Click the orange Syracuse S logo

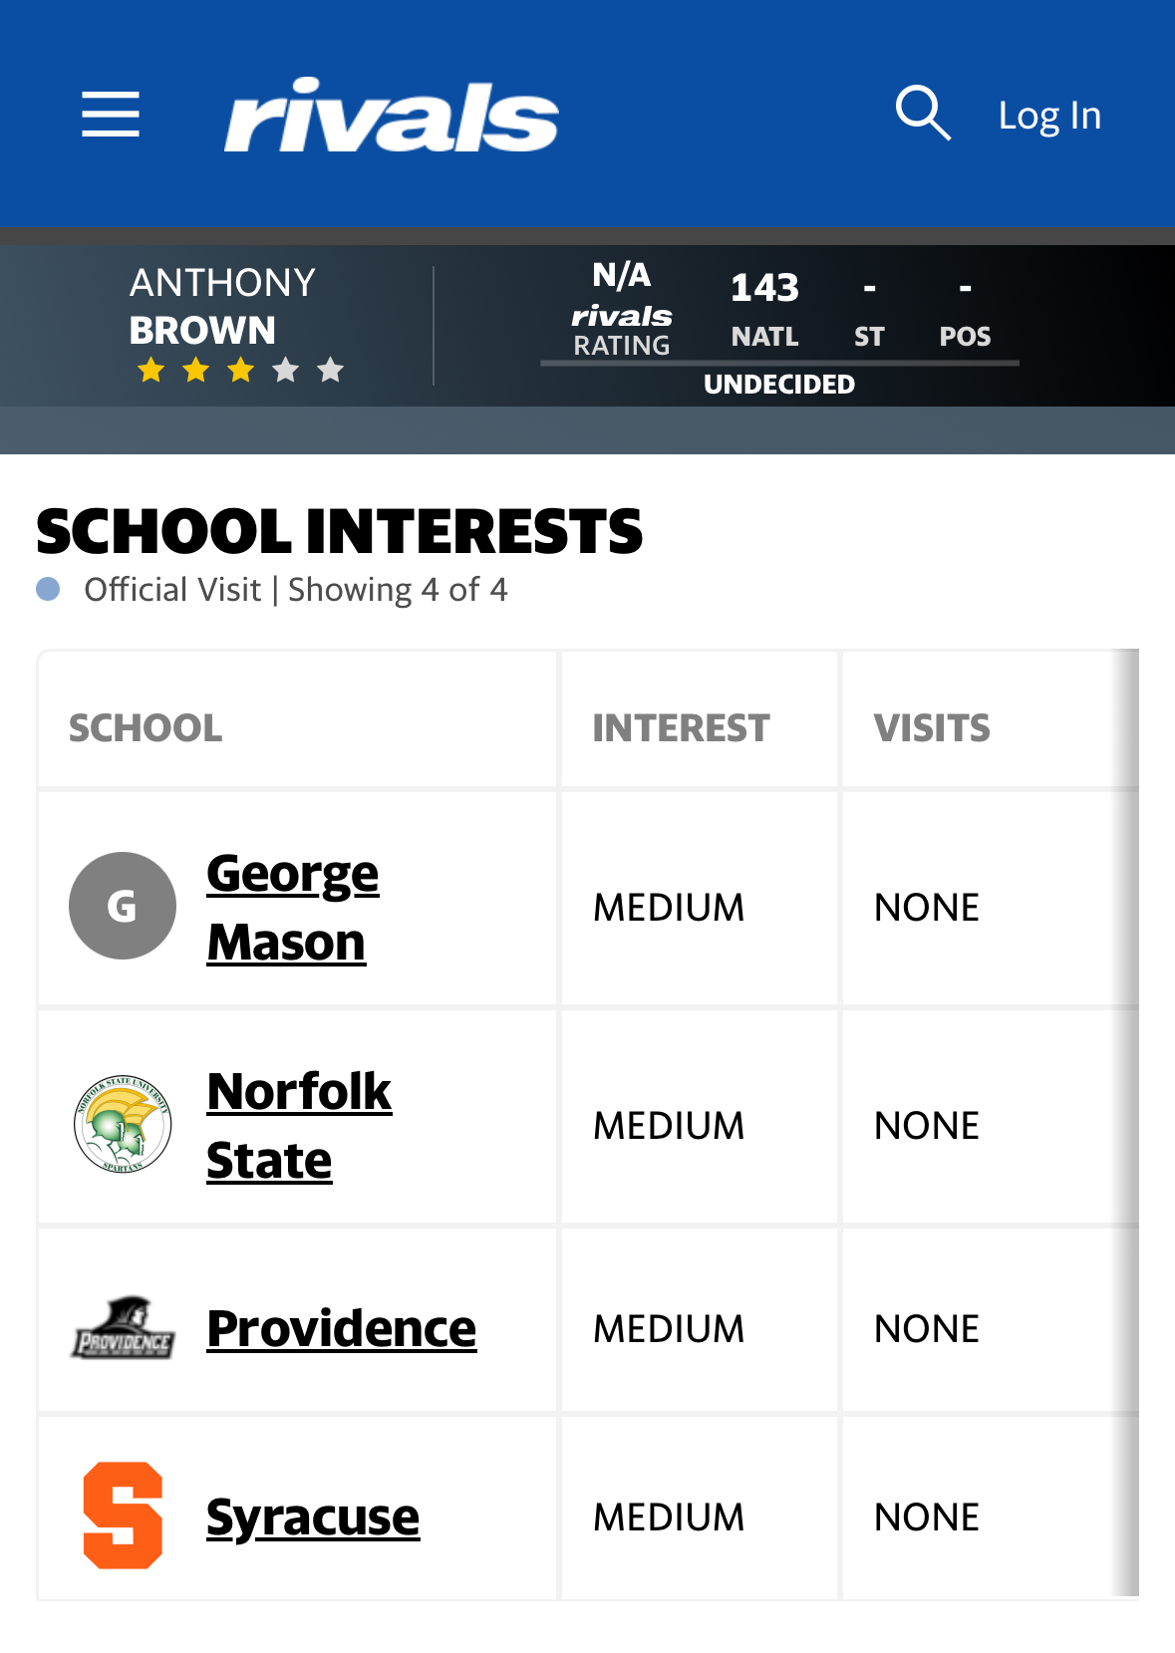(x=123, y=1515)
